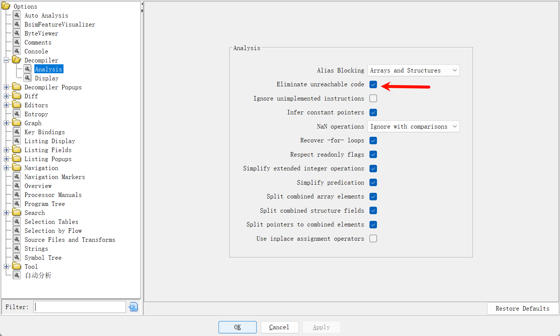Click the Symbol Tree options icon
The height and width of the screenshot is (336, 560).
pyautogui.click(x=17, y=258)
